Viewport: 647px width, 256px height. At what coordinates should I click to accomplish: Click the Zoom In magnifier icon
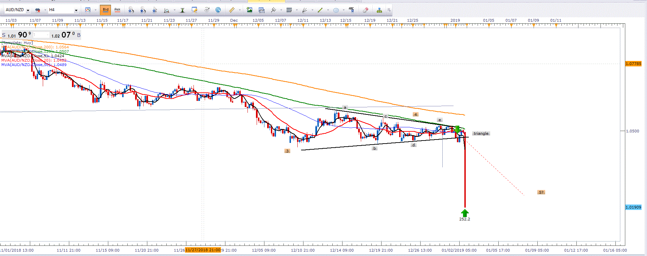pos(131,10)
